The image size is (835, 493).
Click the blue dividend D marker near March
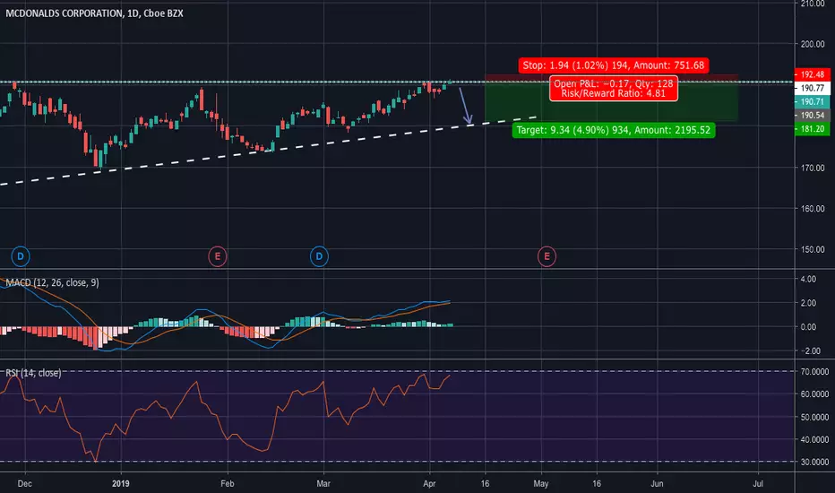(319, 256)
